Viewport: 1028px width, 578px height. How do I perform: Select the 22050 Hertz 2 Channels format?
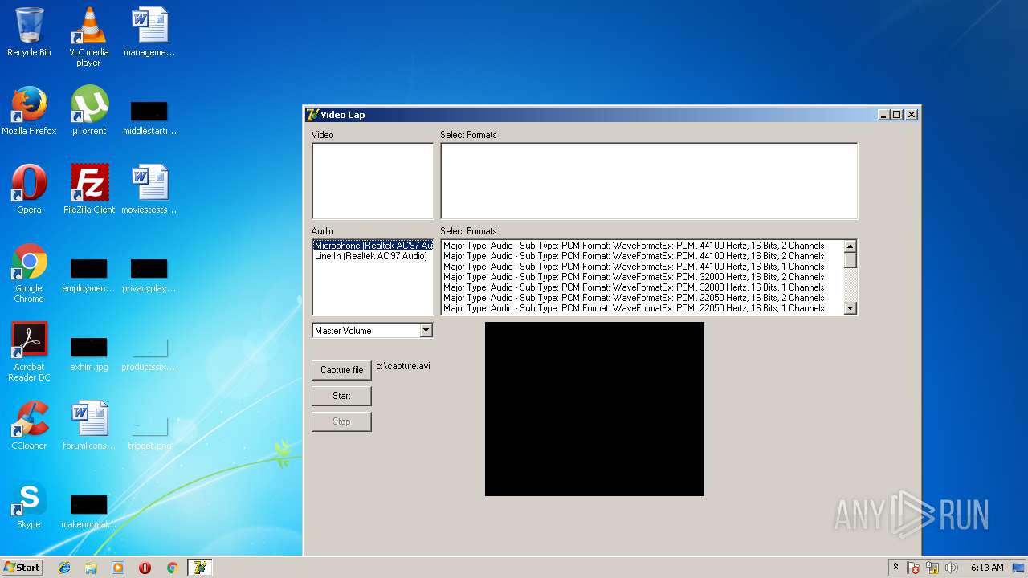tap(642, 298)
